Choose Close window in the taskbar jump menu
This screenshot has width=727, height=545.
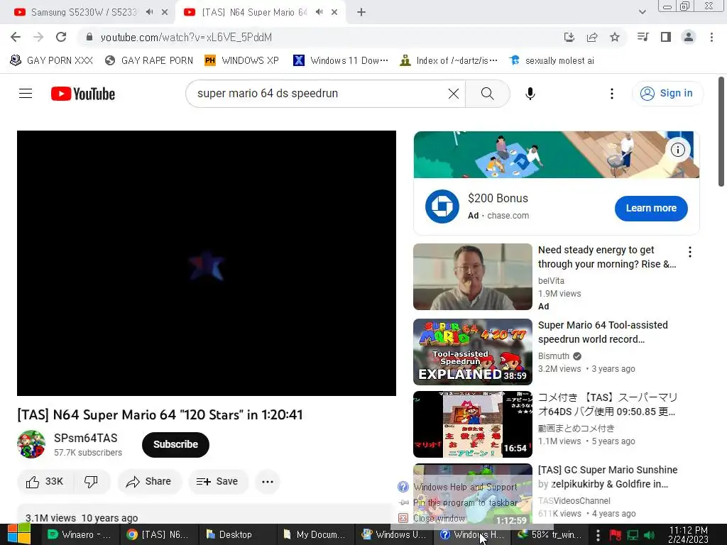tap(431, 518)
